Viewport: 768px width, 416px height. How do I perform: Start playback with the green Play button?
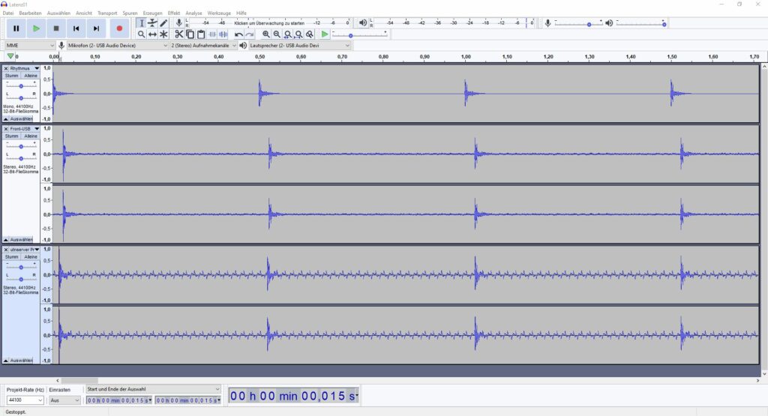pos(36,28)
